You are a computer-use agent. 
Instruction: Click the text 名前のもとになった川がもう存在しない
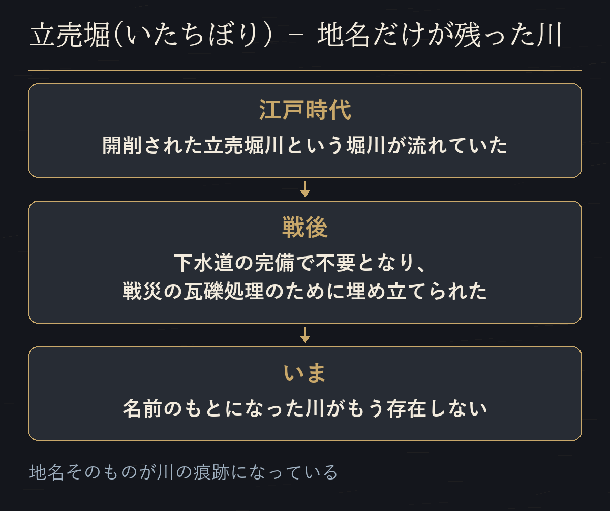click(305, 409)
